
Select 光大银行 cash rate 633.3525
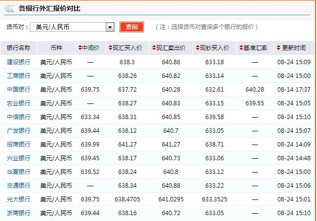pos(215,199)
